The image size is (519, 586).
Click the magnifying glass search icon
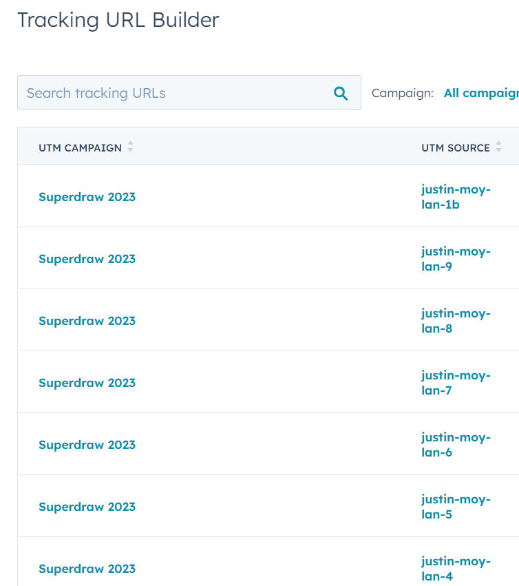340,93
